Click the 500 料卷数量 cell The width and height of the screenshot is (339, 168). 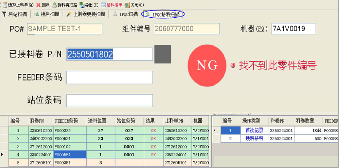point(308,139)
